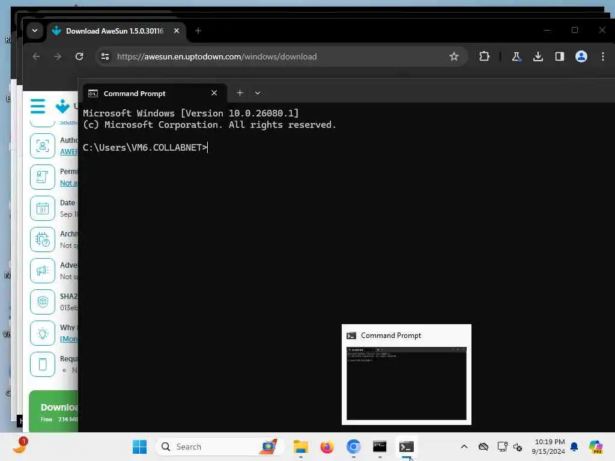Viewport: 615px width, 461px height.
Task: Click the address bar URL field
Action: (281, 56)
